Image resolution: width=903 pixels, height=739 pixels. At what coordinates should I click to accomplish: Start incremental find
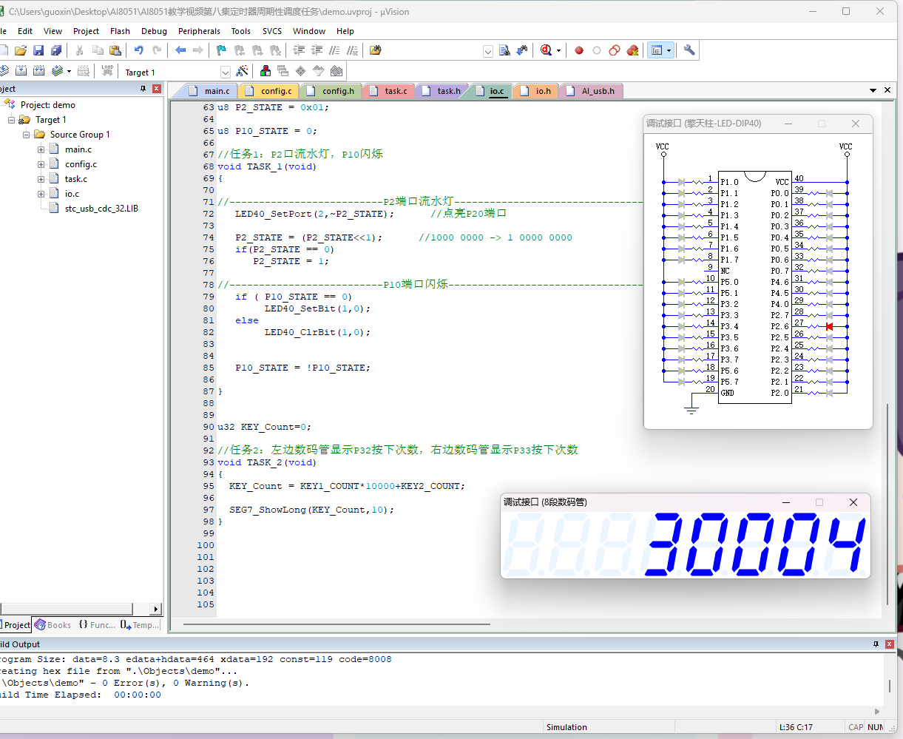[x=522, y=50]
